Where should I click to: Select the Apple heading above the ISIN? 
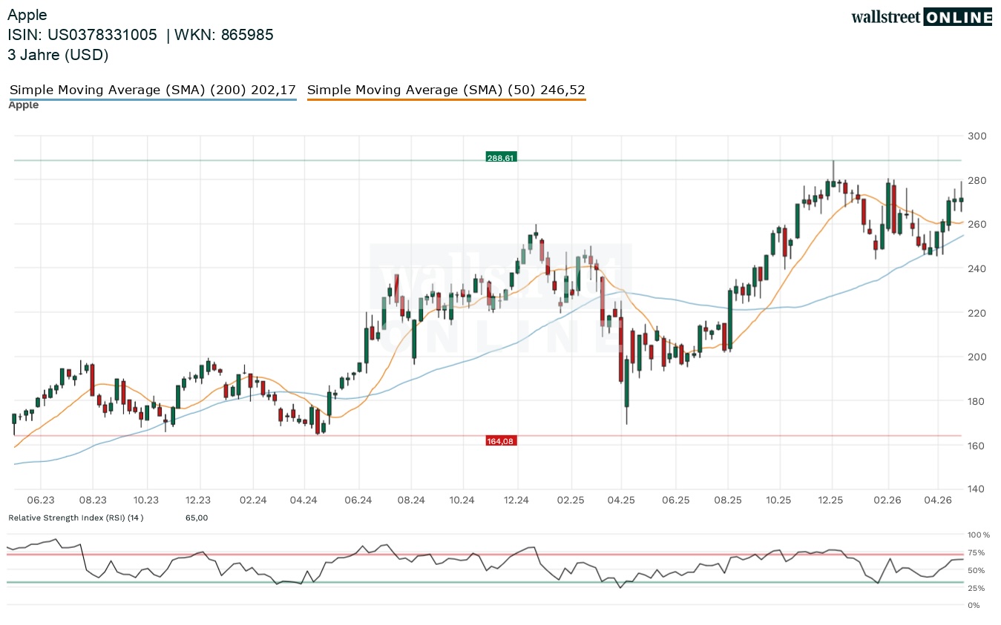27,15
